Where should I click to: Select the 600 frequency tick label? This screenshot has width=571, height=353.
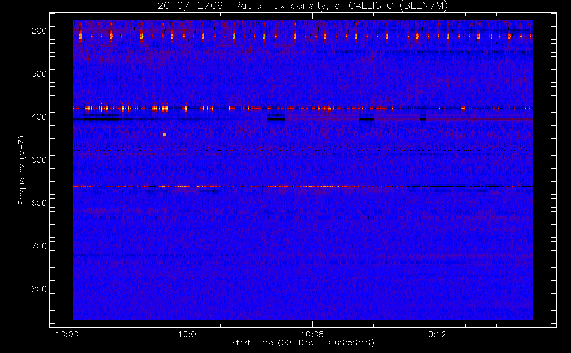tap(39, 203)
